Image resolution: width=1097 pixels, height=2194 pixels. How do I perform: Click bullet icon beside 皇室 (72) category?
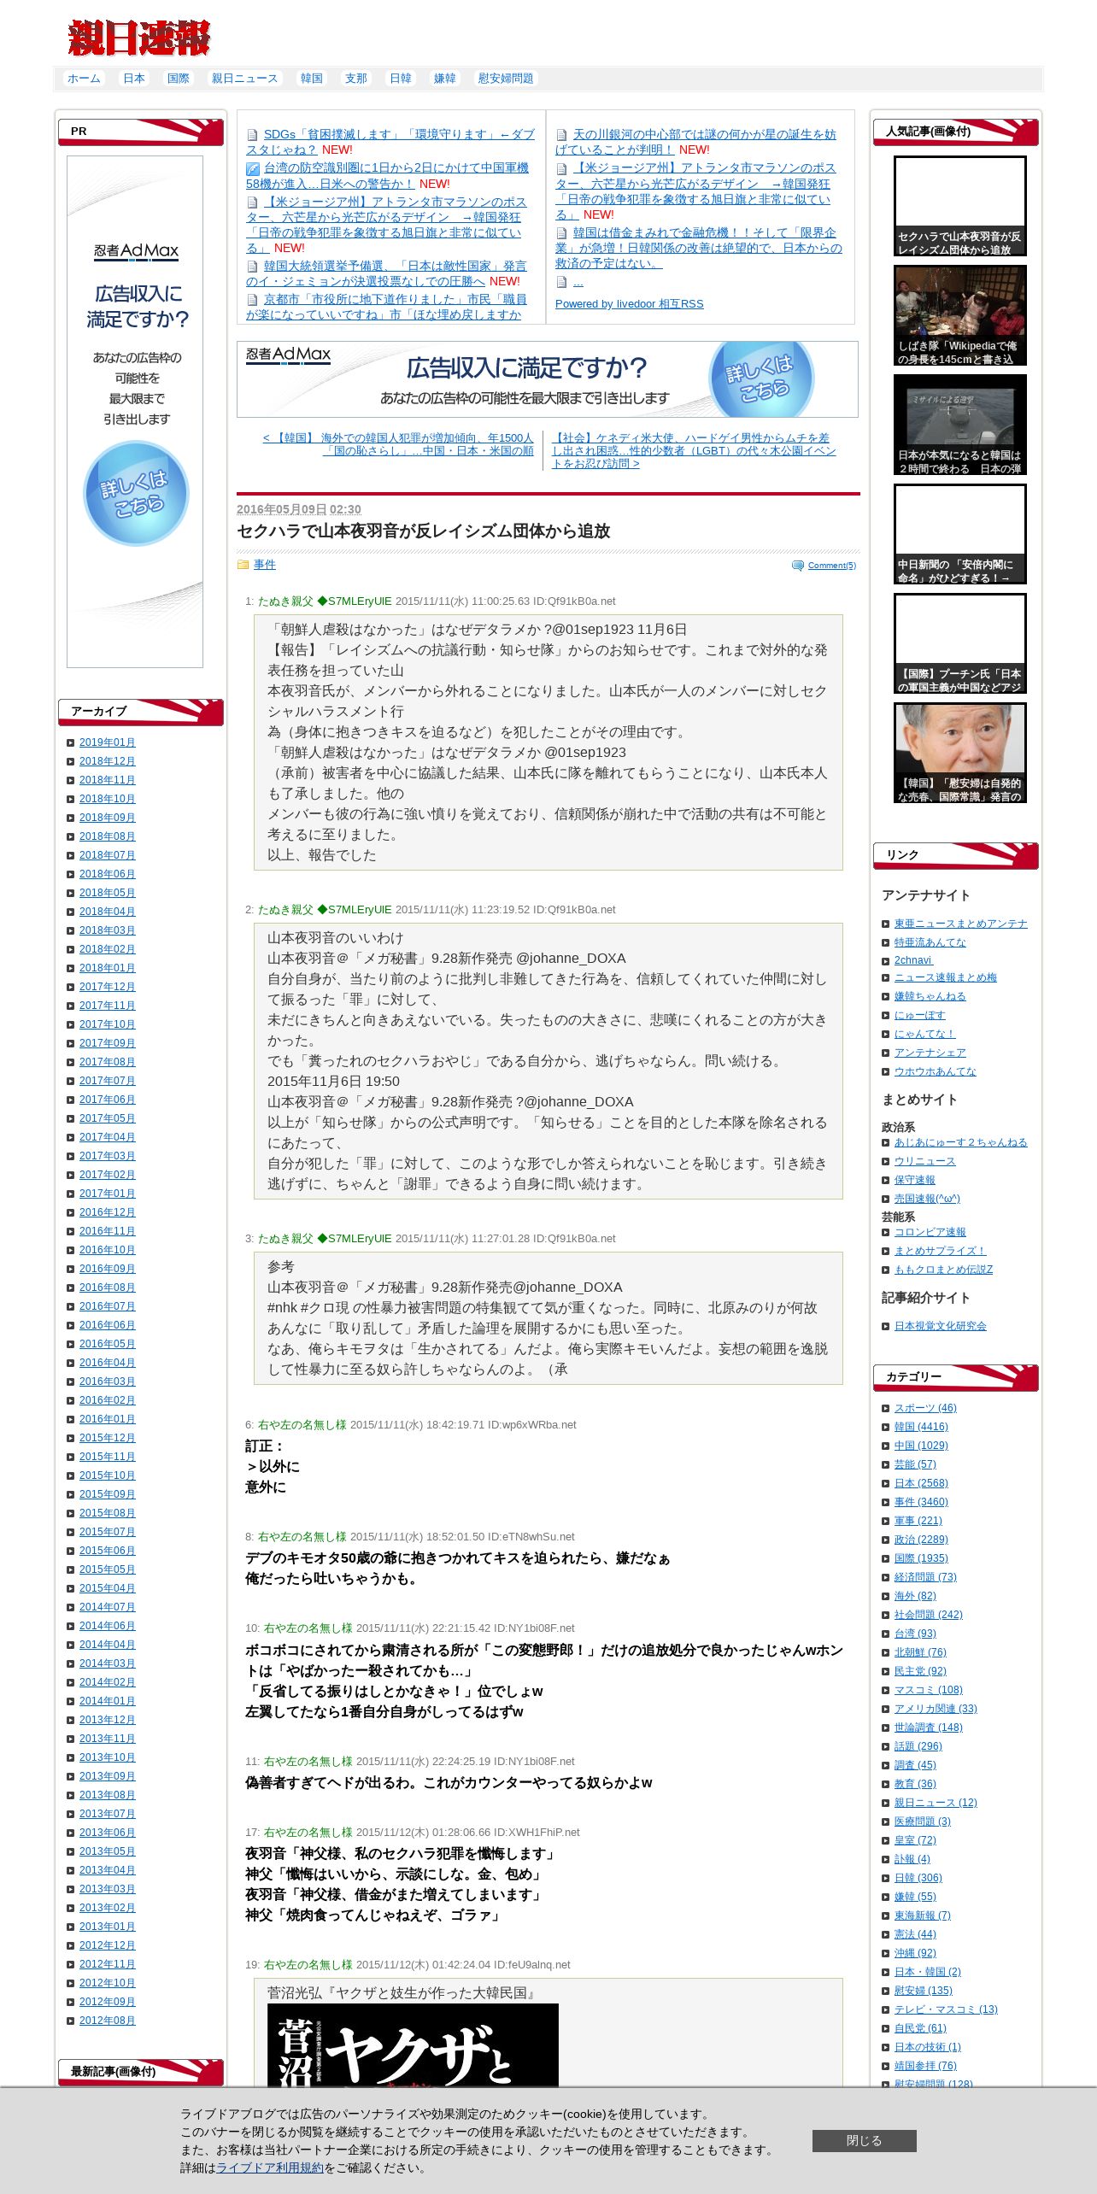886,1840
